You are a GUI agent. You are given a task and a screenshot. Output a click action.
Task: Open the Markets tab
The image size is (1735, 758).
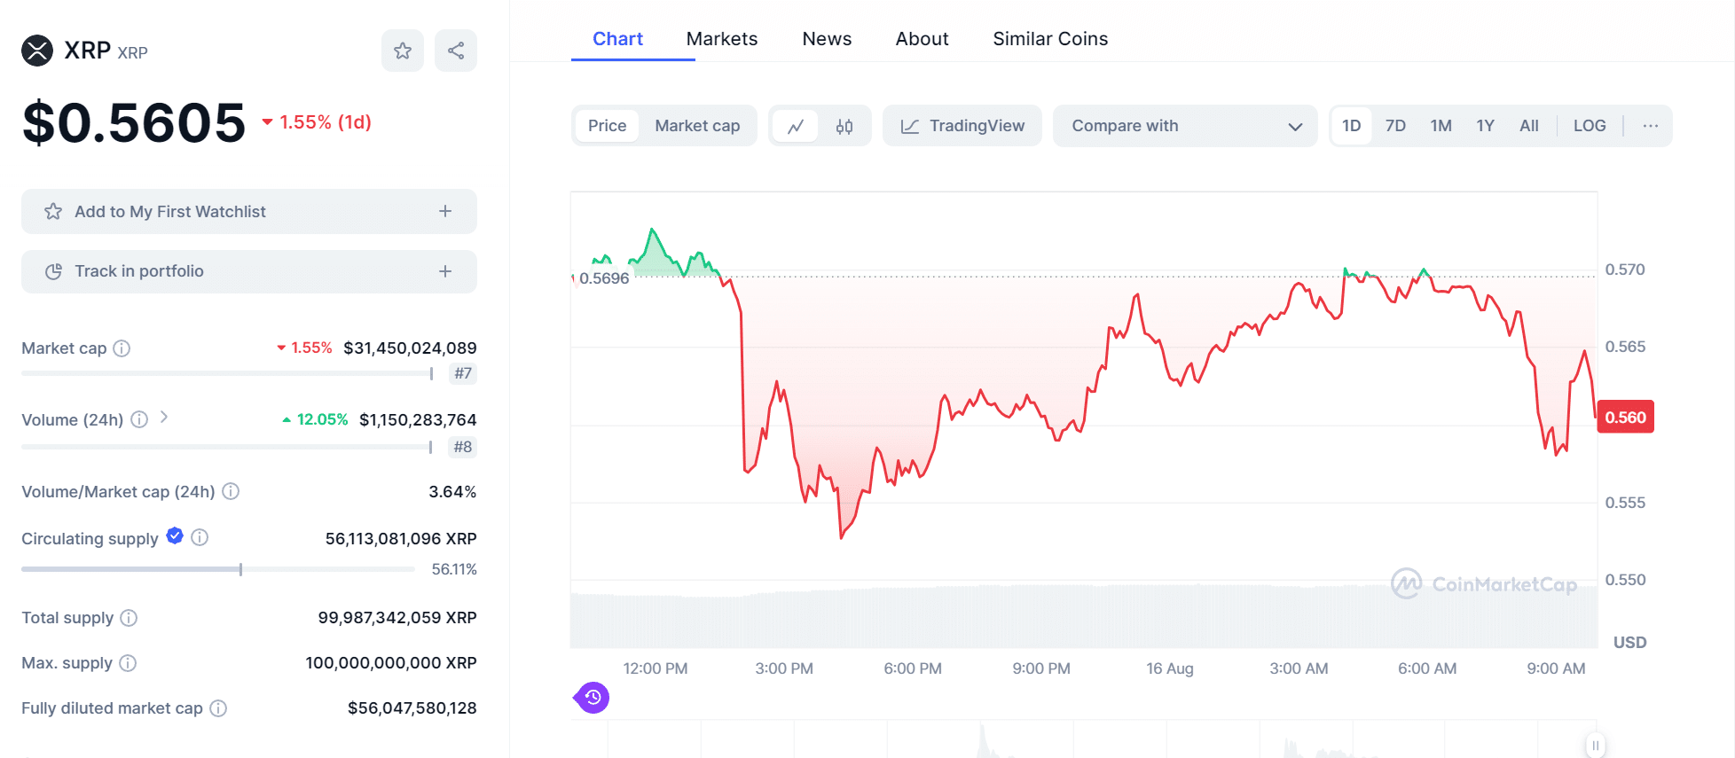tap(722, 39)
